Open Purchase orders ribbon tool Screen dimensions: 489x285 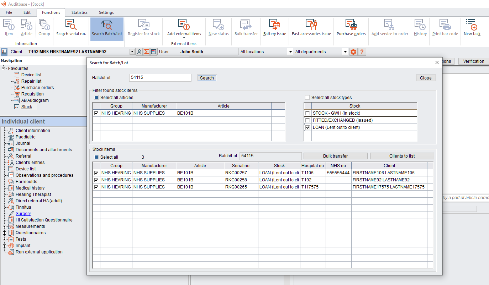pyautogui.click(x=351, y=27)
